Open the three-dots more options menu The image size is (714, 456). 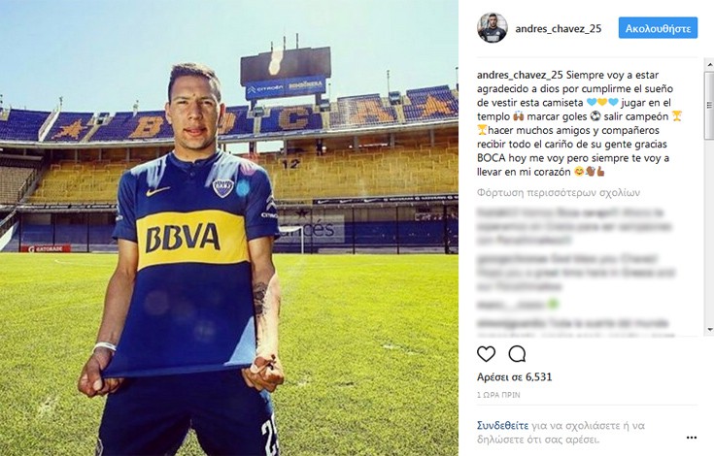coord(692,438)
